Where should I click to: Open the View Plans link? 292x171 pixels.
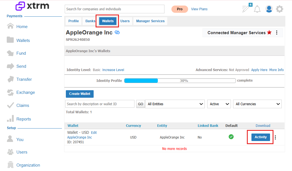click(199, 9)
